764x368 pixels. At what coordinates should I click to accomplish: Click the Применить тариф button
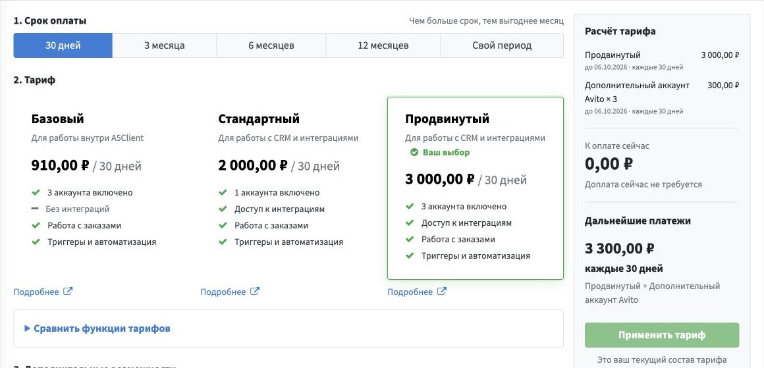click(662, 335)
